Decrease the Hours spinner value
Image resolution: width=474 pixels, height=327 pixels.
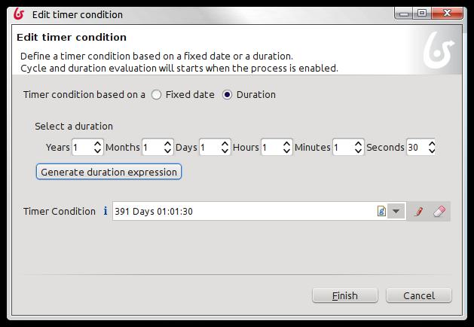pyautogui.click(x=286, y=151)
